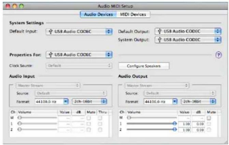The width and height of the screenshot is (229, 145).
Task: Open the Default Output device dropdown
Action: point(188,31)
